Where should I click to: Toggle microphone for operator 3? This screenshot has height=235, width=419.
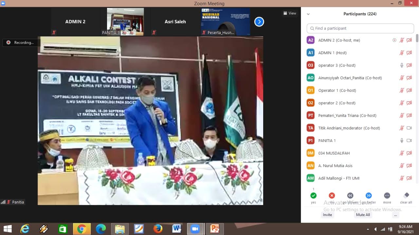[x=402, y=65]
